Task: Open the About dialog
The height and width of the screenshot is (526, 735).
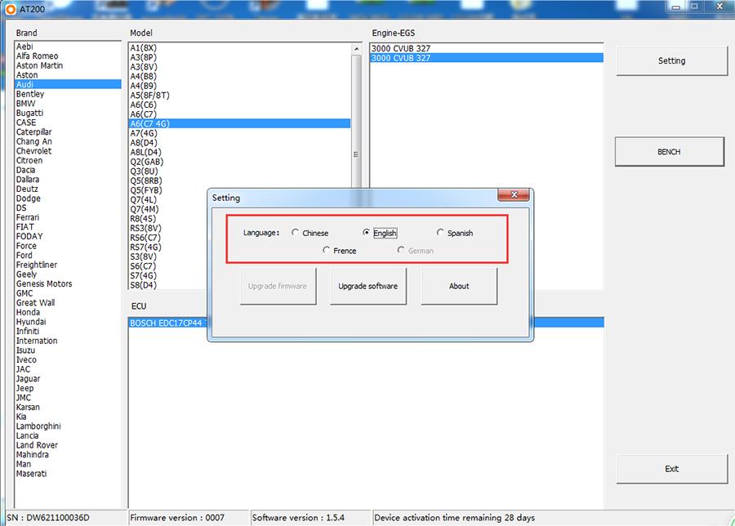Action: [x=458, y=285]
